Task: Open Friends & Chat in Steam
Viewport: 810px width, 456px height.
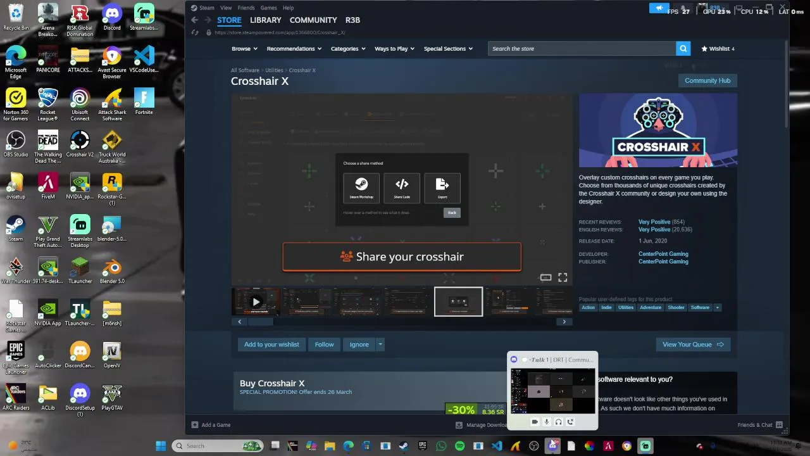Action: [761, 425]
